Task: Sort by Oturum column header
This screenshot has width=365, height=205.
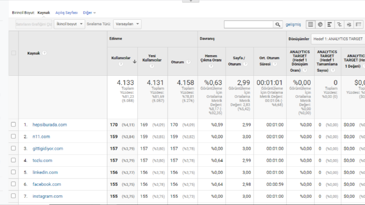Action: point(177,62)
